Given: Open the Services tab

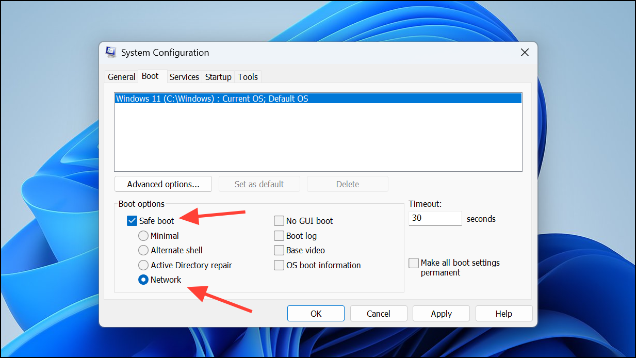Looking at the screenshot, I should (x=184, y=76).
